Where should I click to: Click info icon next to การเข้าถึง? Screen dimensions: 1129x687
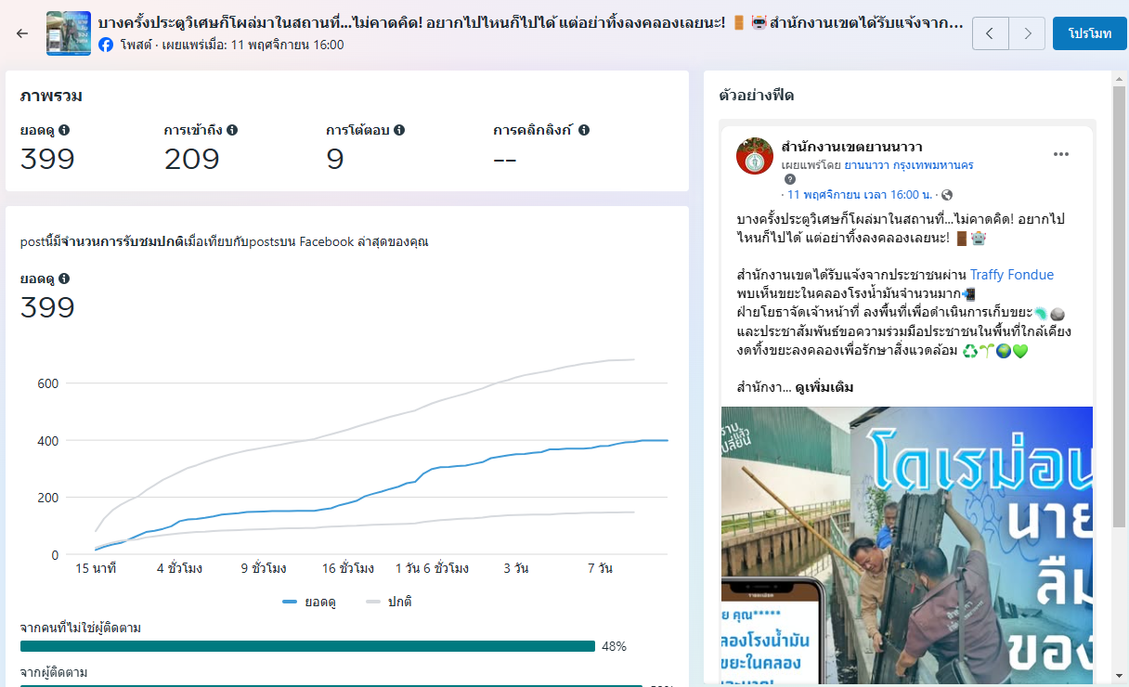pyautogui.click(x=232, y=131)
